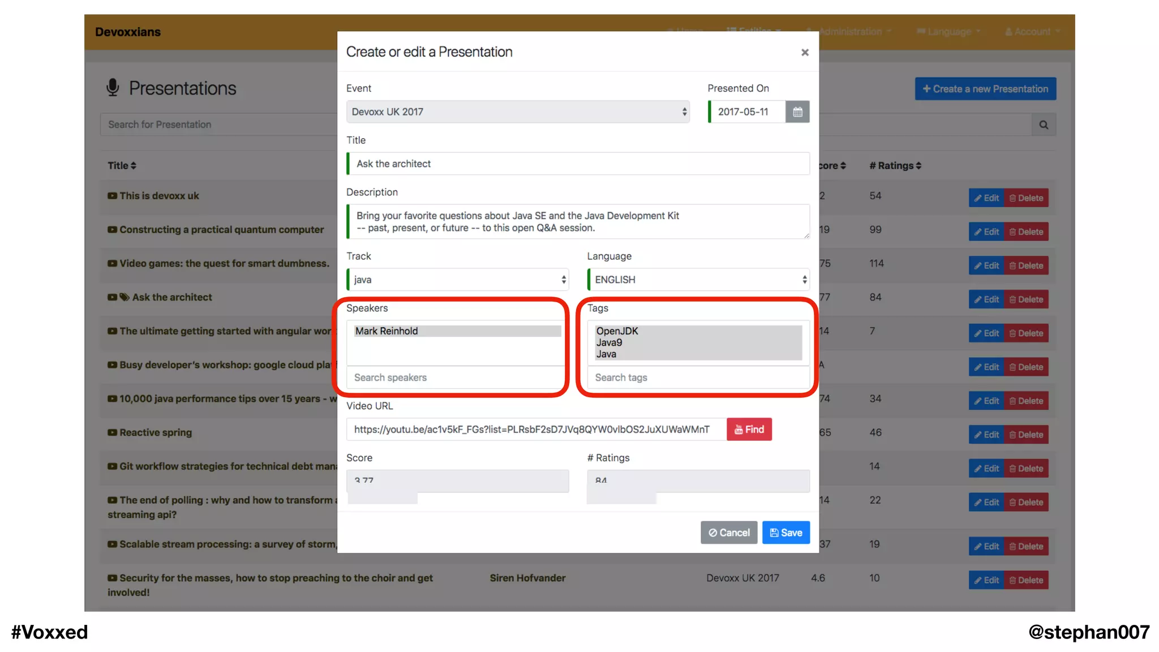Click Create a new Presentation button
Viewport: 1159px width, 652px height.
[985, 89]
